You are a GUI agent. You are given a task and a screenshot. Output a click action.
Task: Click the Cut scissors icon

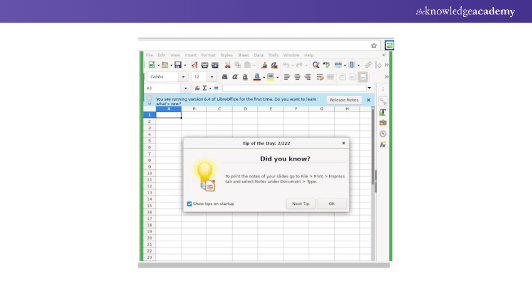coord(227,65)
